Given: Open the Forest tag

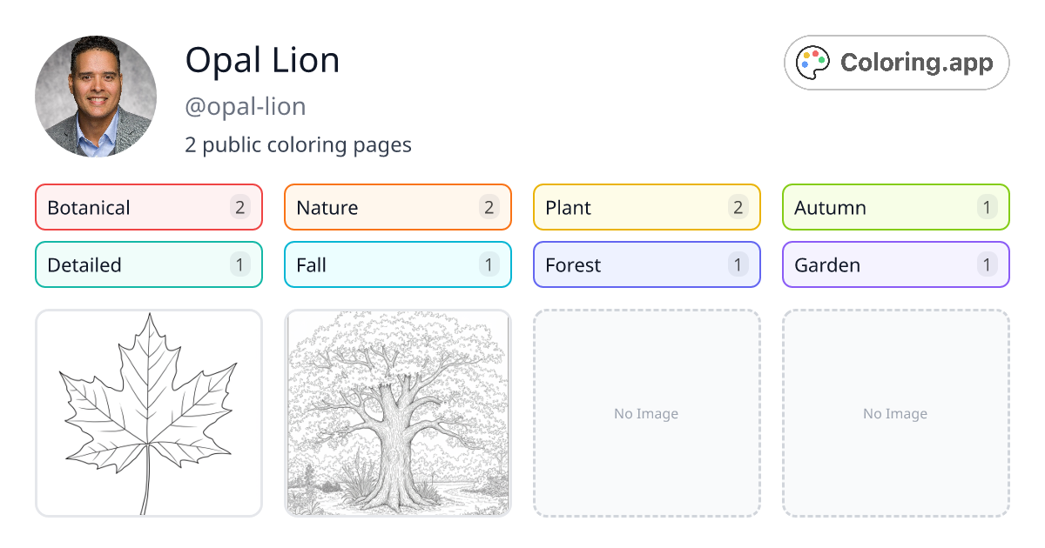Looking at the screenshot, I should [646, 264].
